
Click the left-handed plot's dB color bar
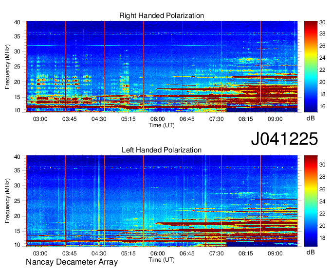point(311,201)
